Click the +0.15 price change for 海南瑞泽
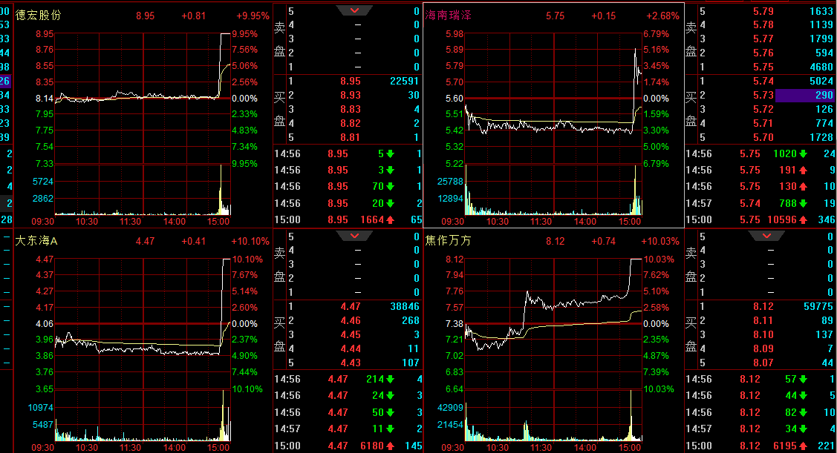 point(603,16)
